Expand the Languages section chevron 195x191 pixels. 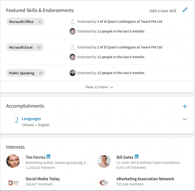tap(185, 119)
